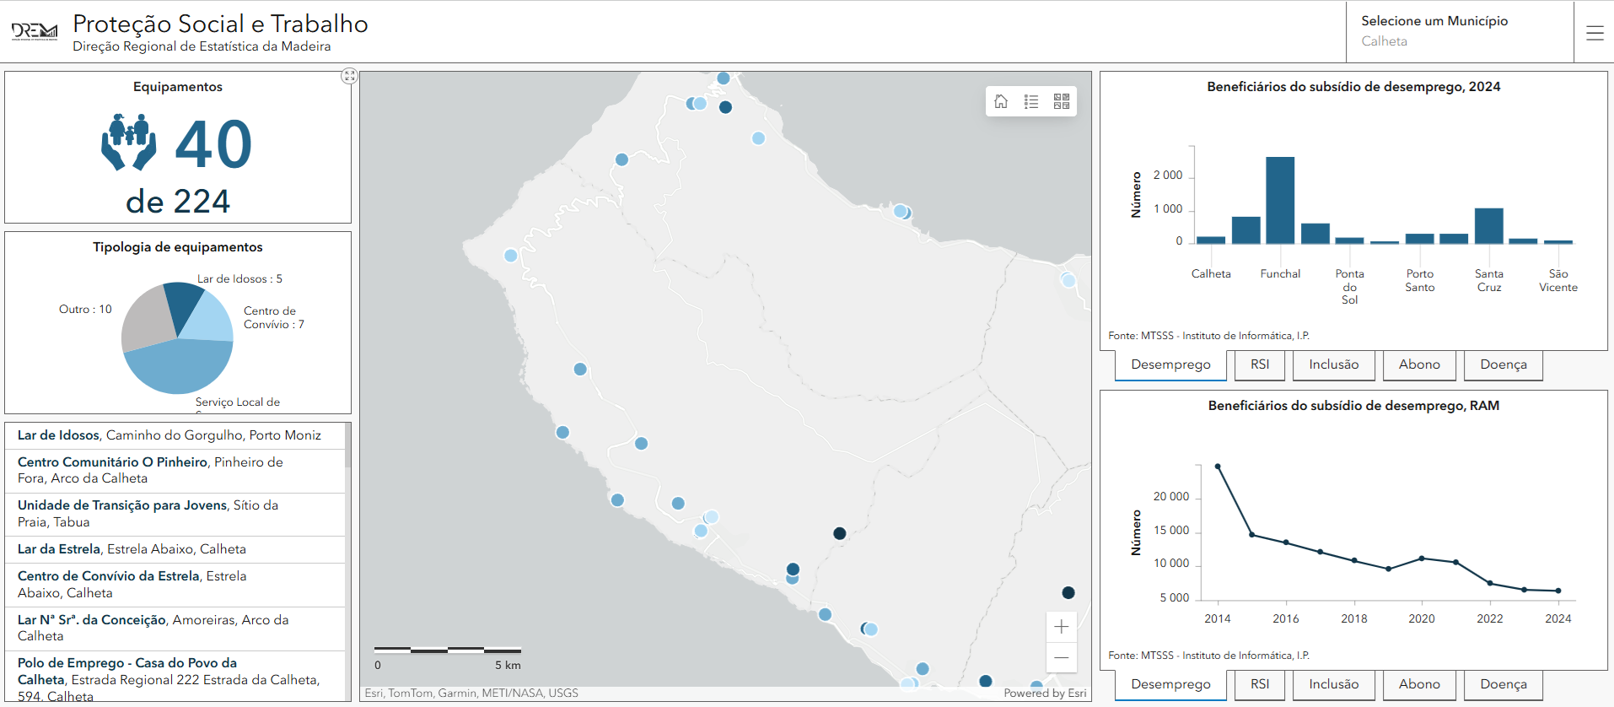The height and width of the screenshot is (707, 1614).
Task: Zoom in on the map
Action: [x=1062, y=627]
